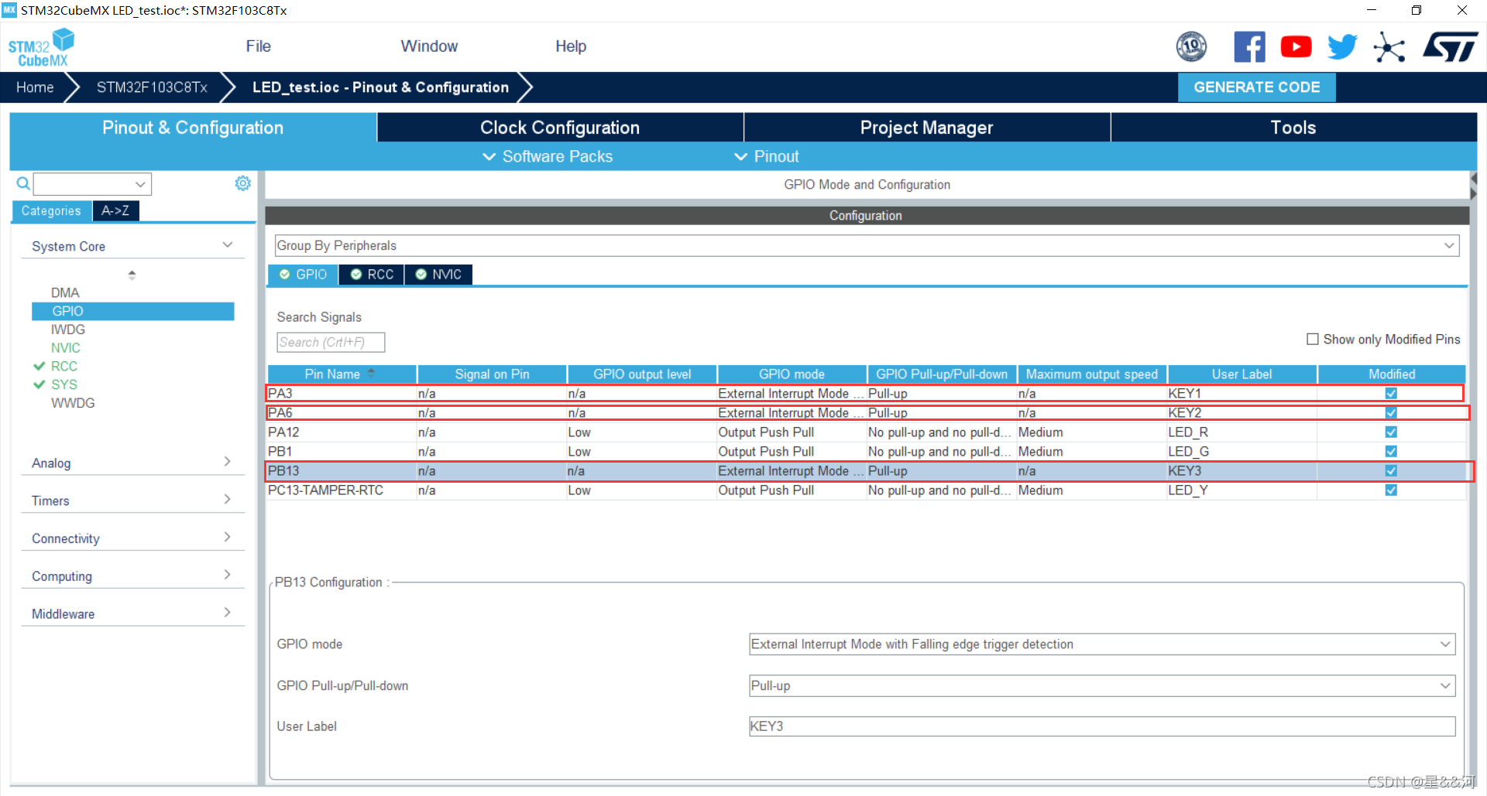Expand the Computing category

click(227, 575)
